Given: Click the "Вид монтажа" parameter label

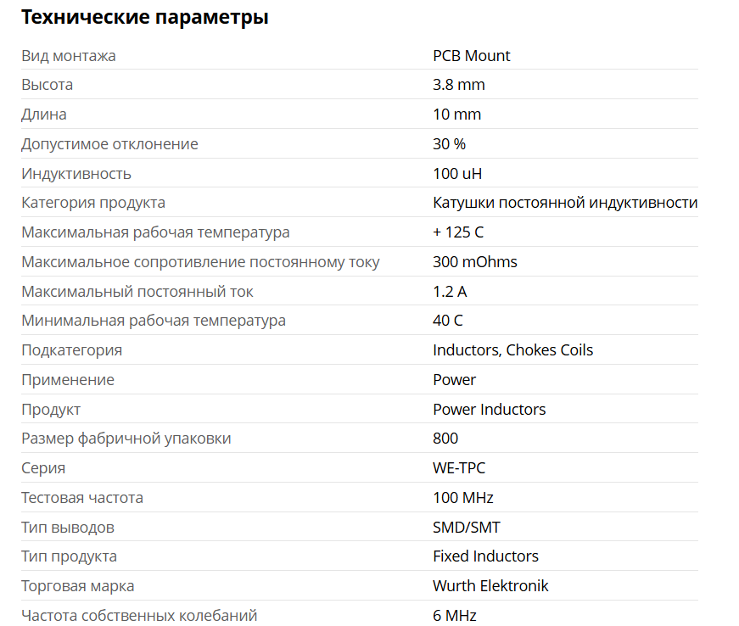Looking at the screenshot, I should (x=69, y=56).
